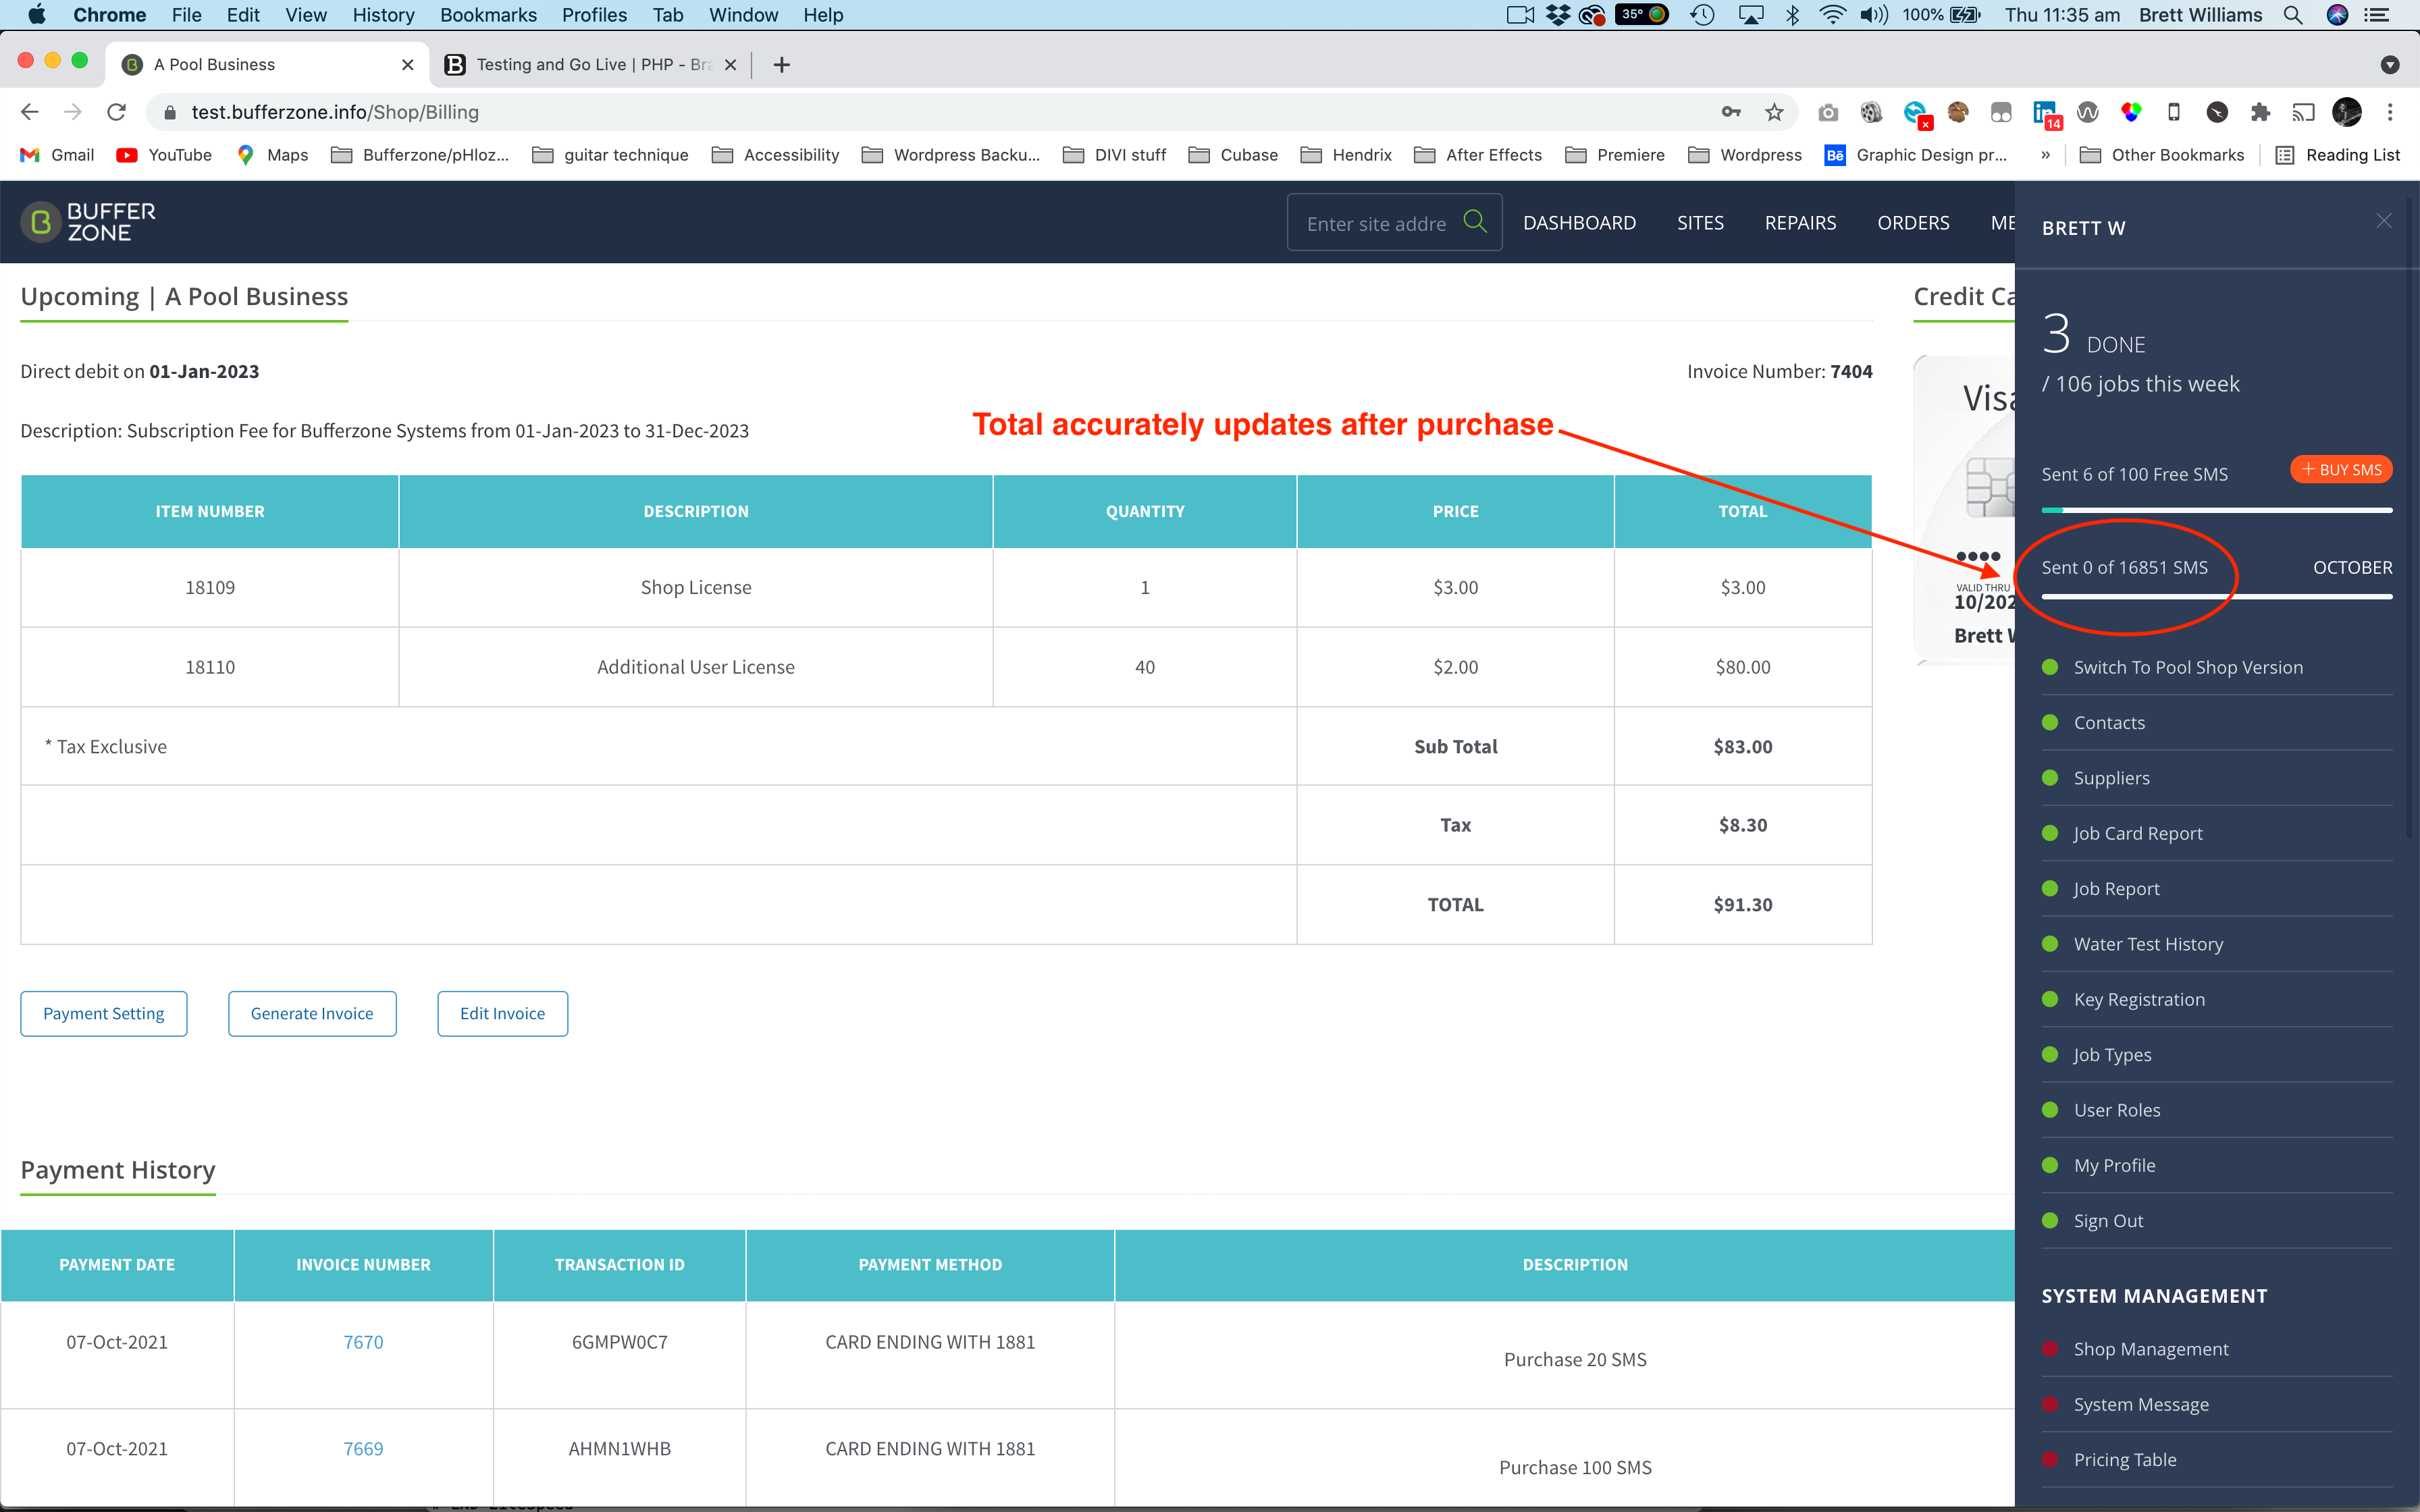Click the Dropbox menu bar icon

point(1558,15)
